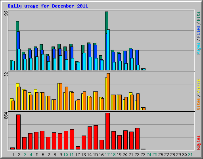Click day '26' on the x-axis

[161, 155]
